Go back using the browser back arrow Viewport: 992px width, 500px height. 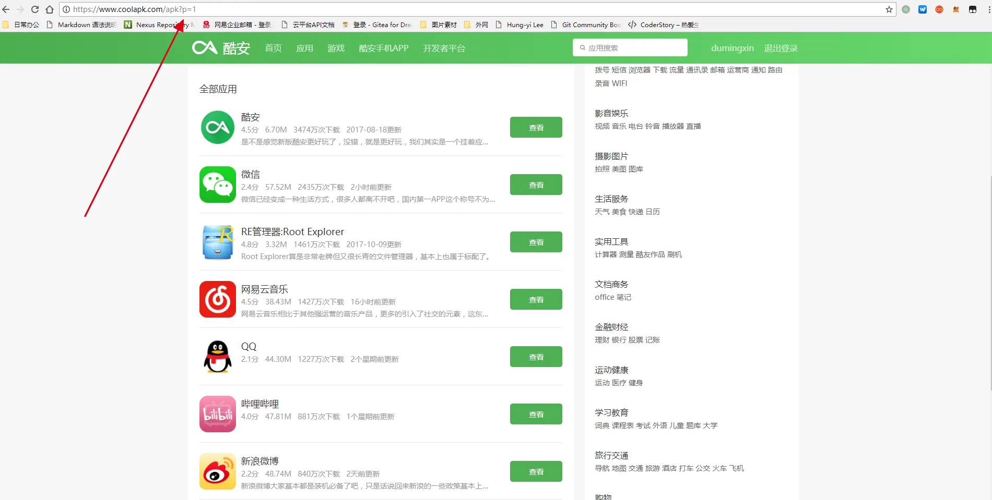[x=6, y=9]
